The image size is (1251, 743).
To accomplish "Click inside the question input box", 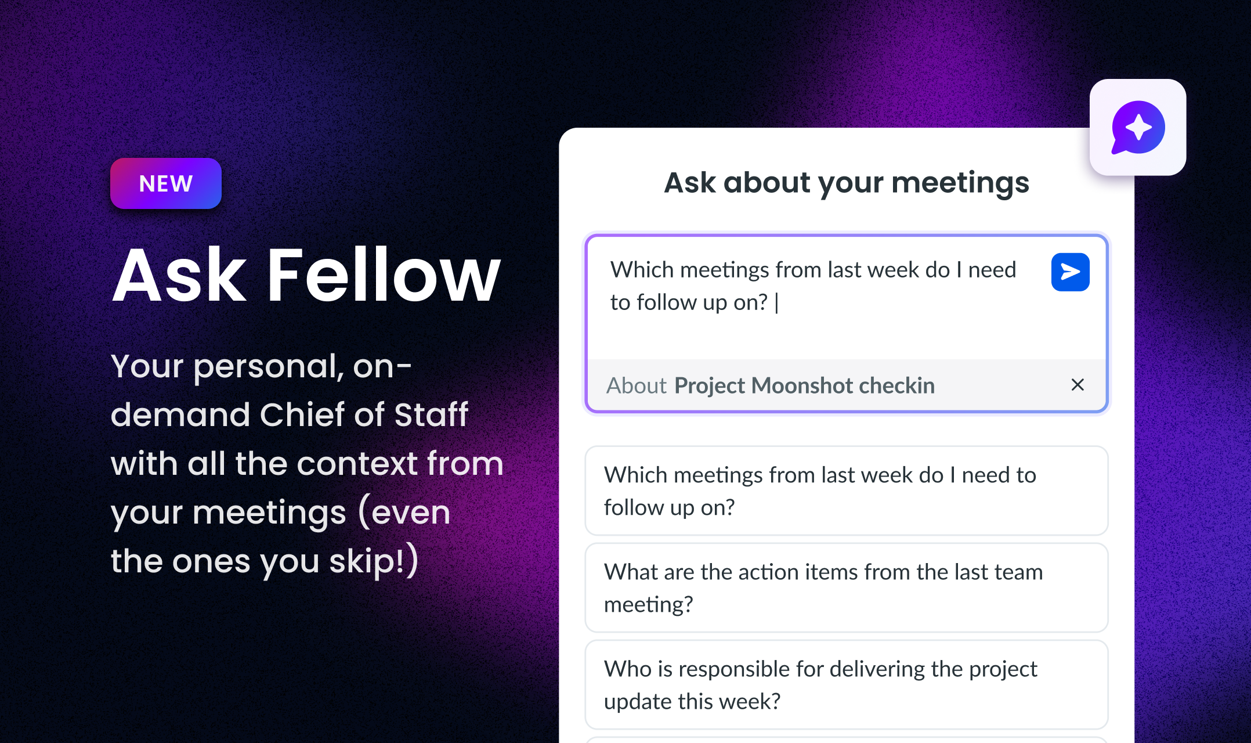I will pyautogui.click(x=812, y=284).
